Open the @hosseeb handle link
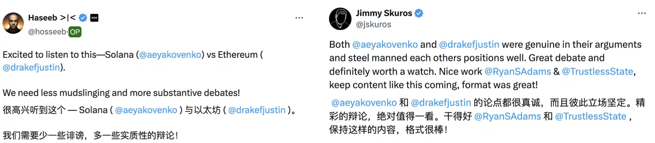 click(x=47, y=32)
